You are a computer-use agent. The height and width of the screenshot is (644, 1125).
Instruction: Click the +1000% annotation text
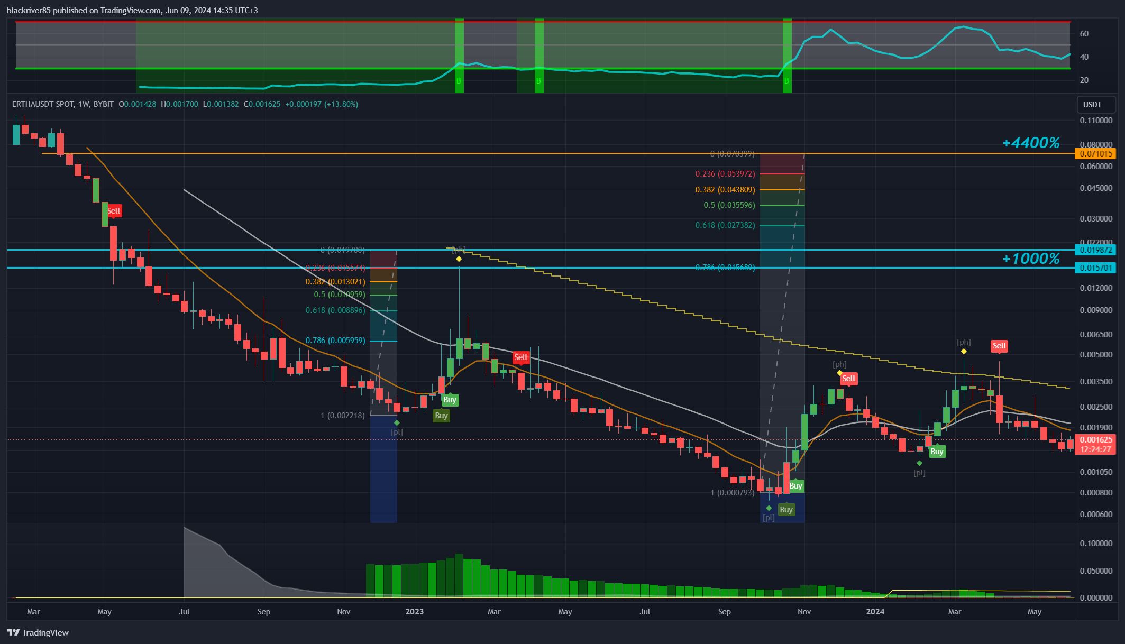tap(1031, 259)
